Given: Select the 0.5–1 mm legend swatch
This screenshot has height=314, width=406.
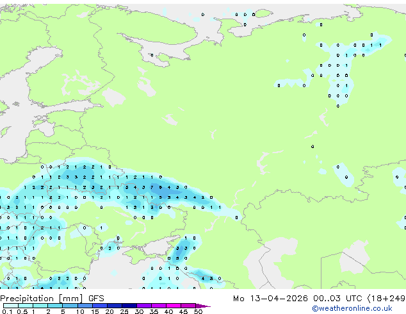Looking at the screenshot, I should point(26,306).
